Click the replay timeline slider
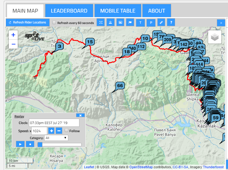 coord(60,144)
